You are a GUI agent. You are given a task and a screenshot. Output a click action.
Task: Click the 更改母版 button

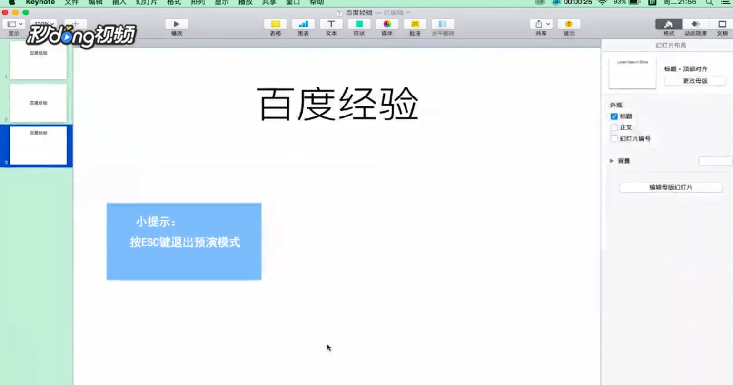click(695, 81)
